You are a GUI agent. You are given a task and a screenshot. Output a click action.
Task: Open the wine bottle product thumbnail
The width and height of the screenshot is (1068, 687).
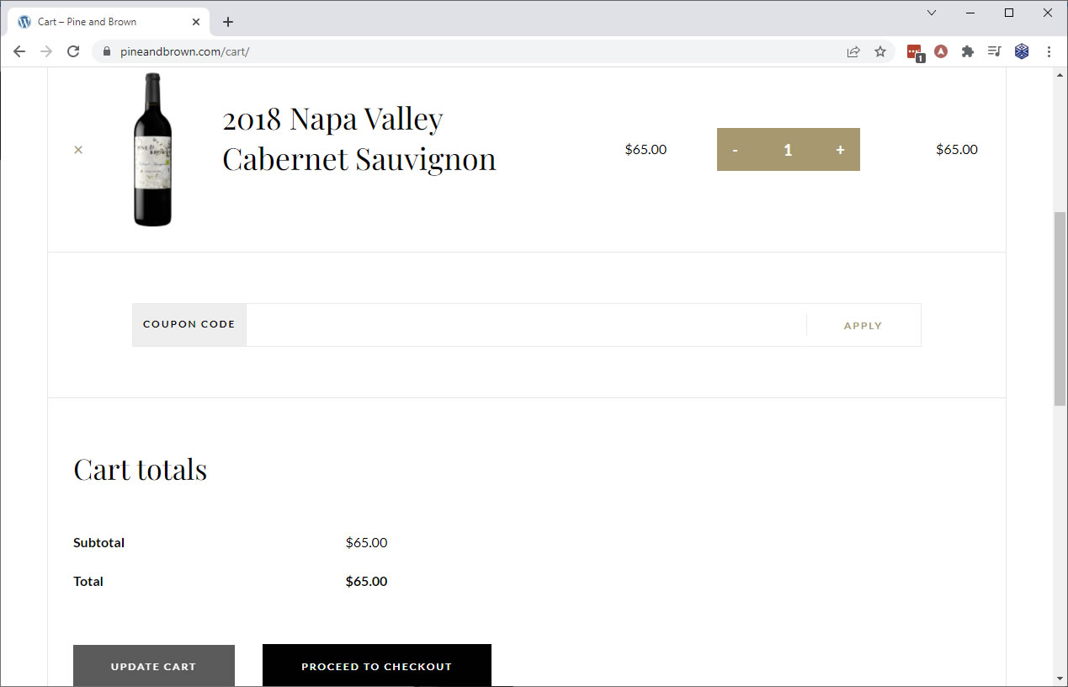click(x=152, y=150)
